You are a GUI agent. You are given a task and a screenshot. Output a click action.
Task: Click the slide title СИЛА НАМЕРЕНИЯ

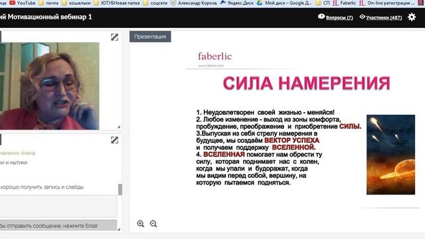(x=306, y=83)
